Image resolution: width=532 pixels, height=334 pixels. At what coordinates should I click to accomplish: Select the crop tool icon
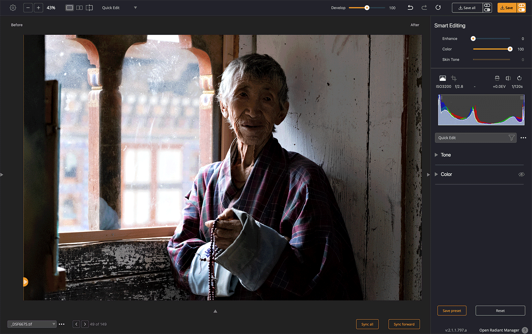coord(454,78)
